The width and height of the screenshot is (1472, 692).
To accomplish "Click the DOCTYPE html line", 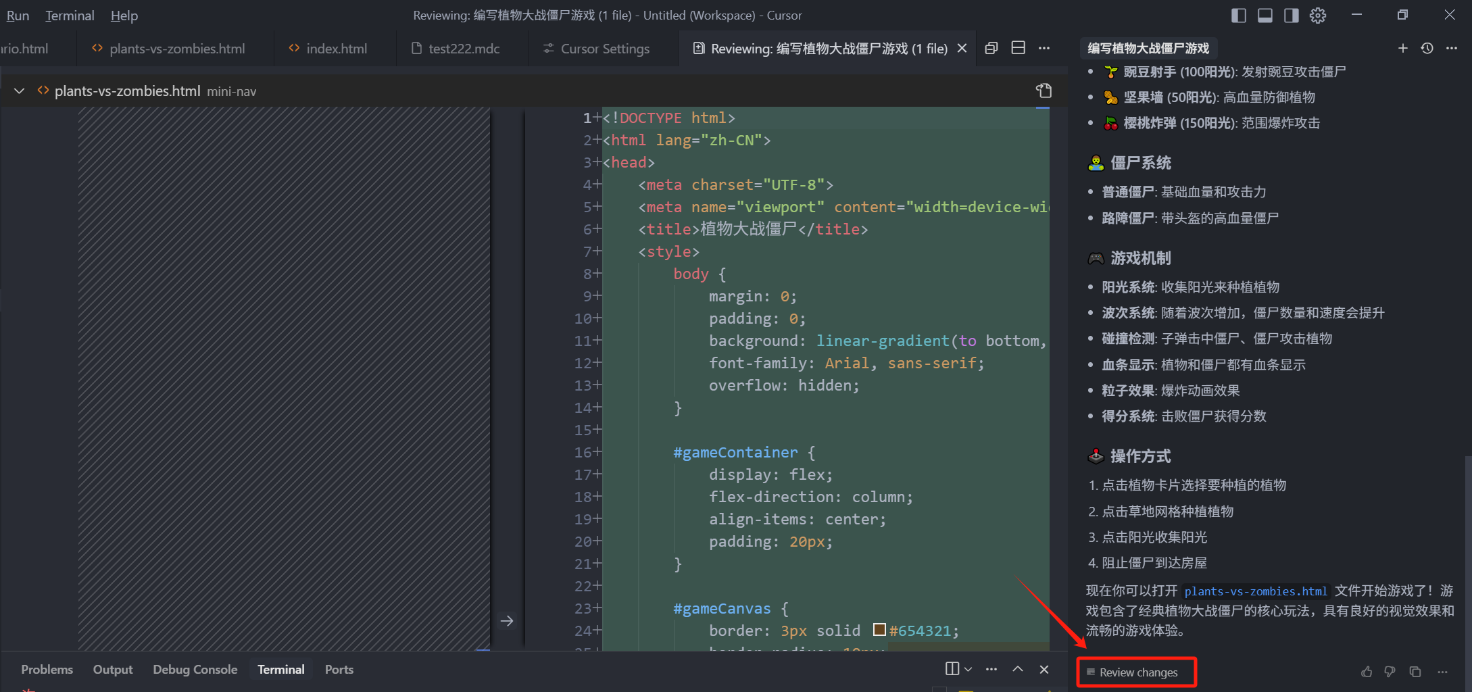I will pos(669,118).
